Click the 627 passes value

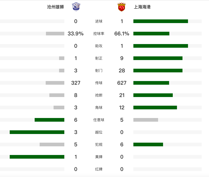[122, 83]
